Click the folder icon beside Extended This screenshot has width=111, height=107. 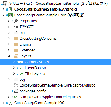pos(16,50)
